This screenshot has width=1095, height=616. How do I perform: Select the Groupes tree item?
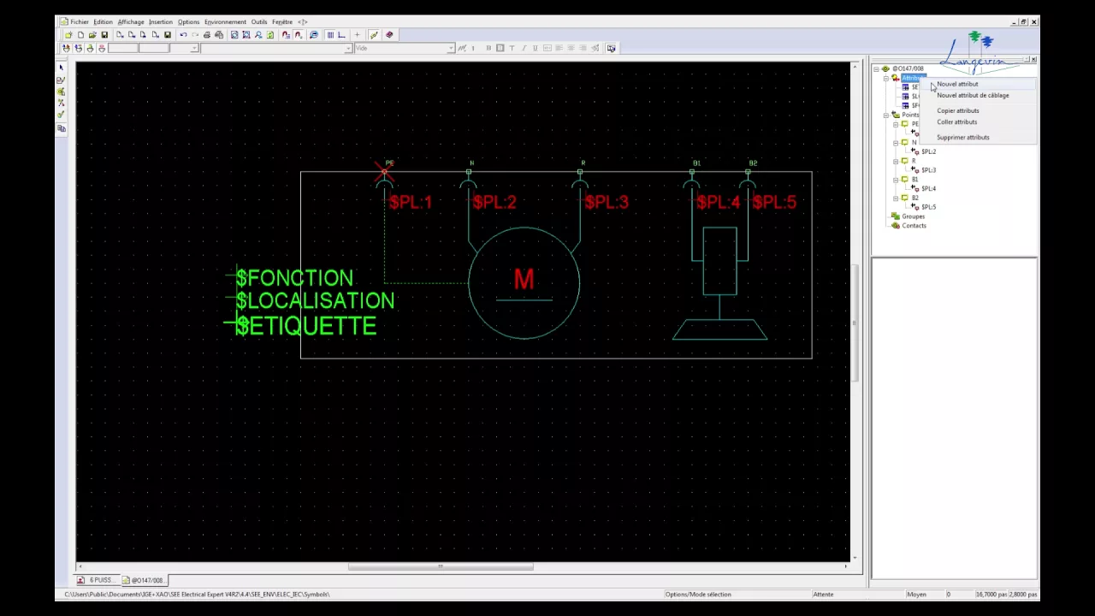coord(913,216)
